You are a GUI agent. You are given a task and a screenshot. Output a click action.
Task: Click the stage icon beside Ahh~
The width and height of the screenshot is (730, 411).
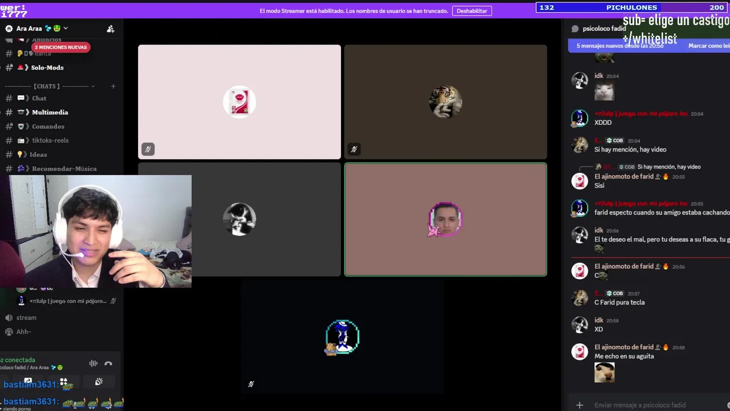[x=9, y=332]
